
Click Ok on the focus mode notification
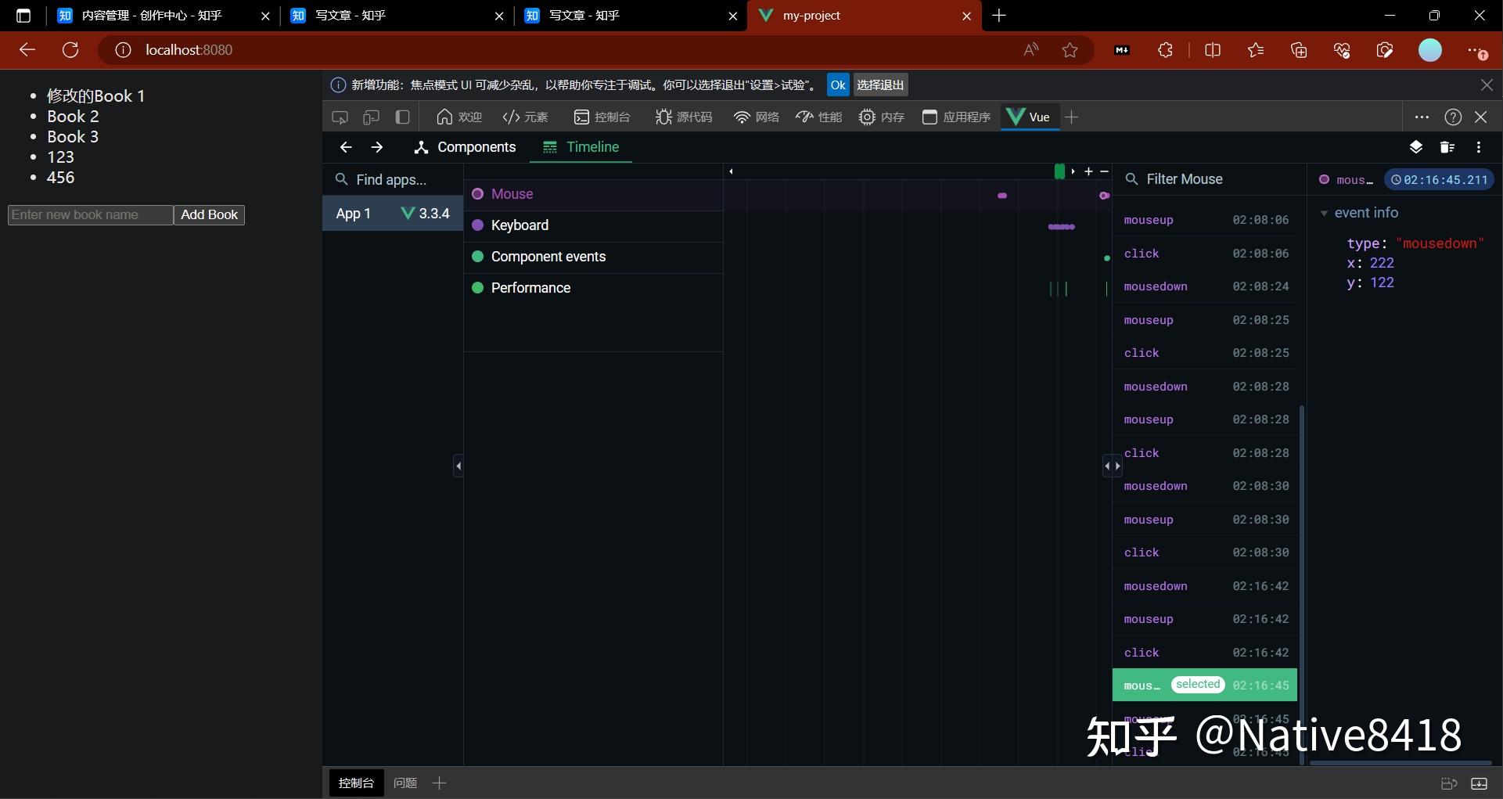tap(837, 84)
